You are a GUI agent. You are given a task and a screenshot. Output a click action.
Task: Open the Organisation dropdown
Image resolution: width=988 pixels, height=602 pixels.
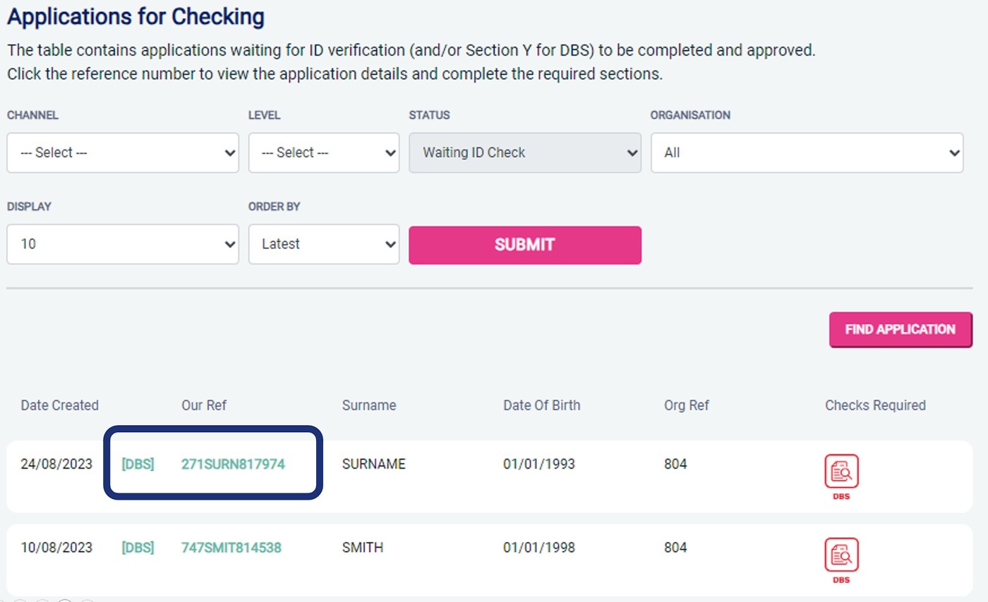pos(807,152)
